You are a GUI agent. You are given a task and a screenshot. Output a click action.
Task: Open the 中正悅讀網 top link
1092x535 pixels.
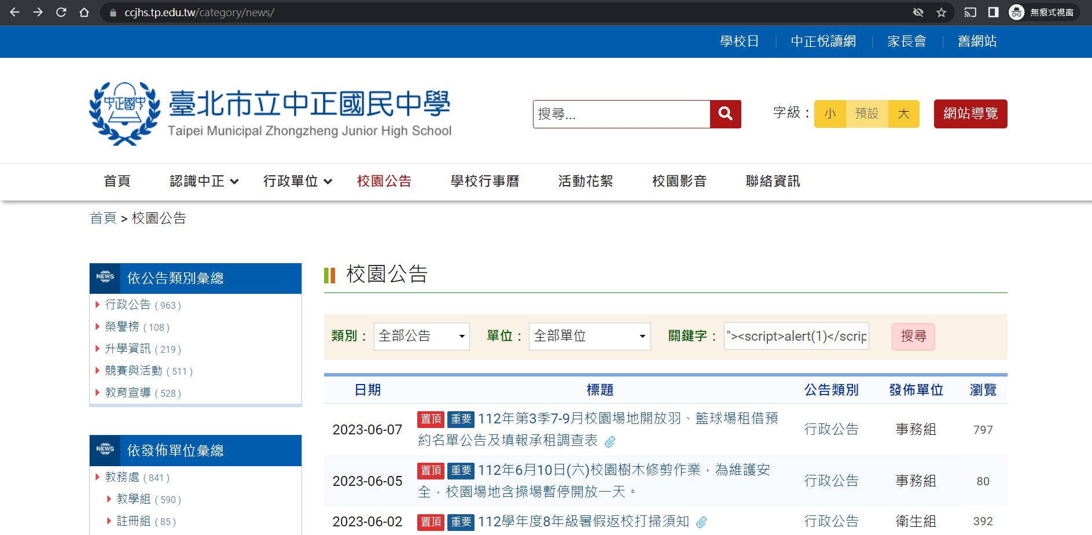pyautogui.click(x=823, y=41)
